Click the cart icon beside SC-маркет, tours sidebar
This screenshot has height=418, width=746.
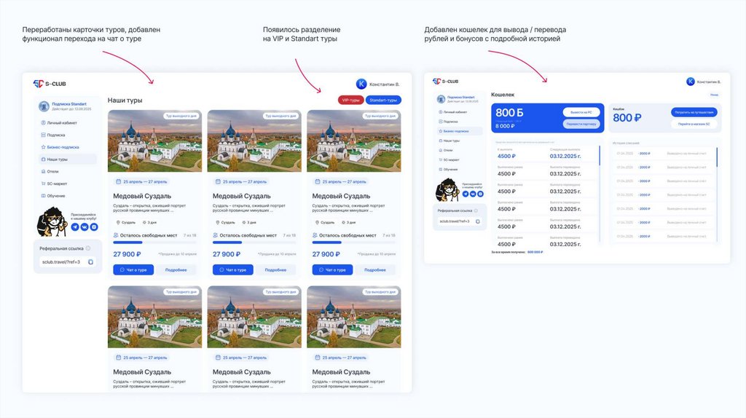pyautogui.click(x=43, y=184)
